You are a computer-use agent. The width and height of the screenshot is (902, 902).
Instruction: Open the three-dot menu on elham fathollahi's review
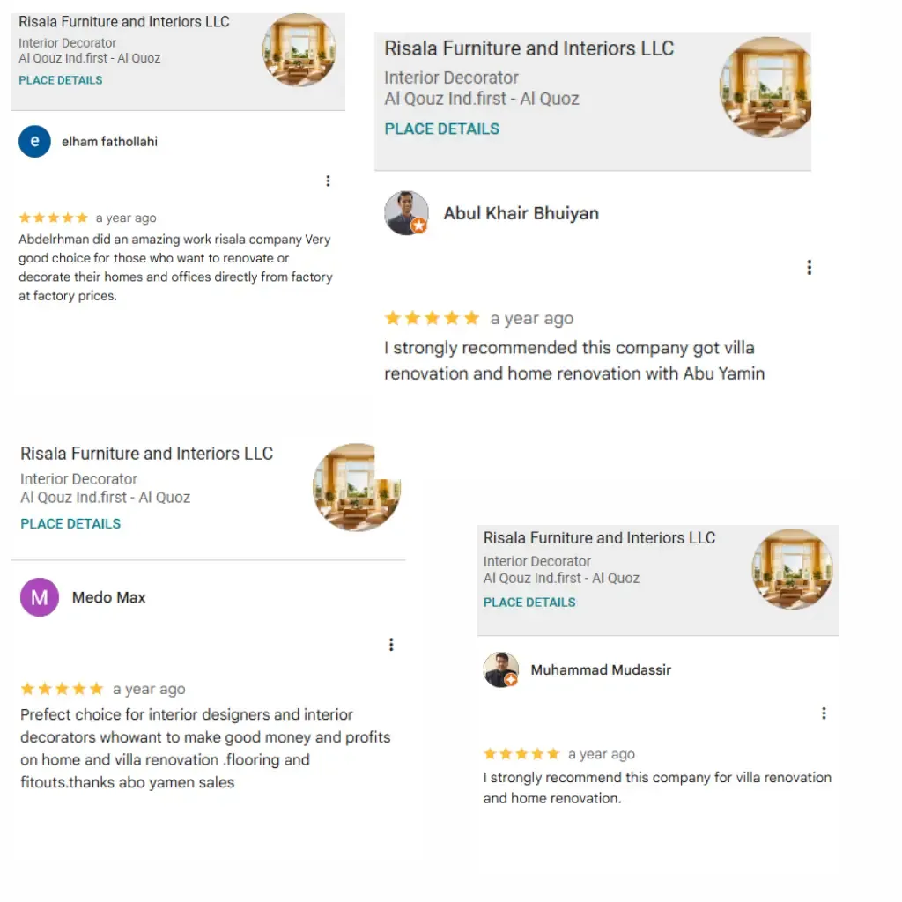point(328,181)
